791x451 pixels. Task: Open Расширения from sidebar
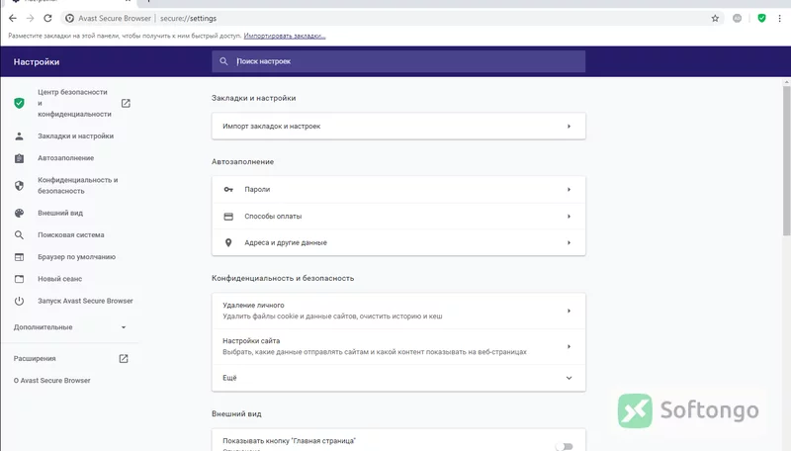click(35, 359)
